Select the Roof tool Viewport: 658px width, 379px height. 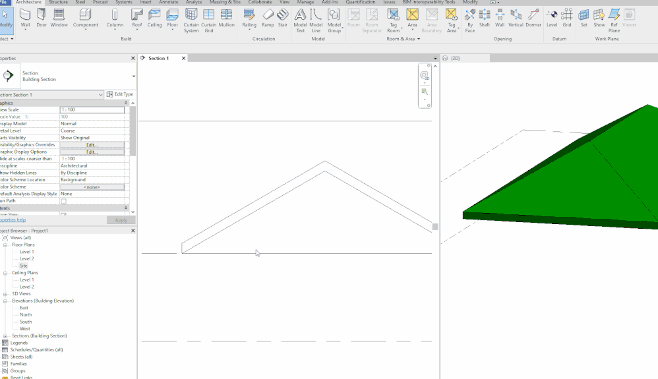pyautogui.click(x=136, y=18)
